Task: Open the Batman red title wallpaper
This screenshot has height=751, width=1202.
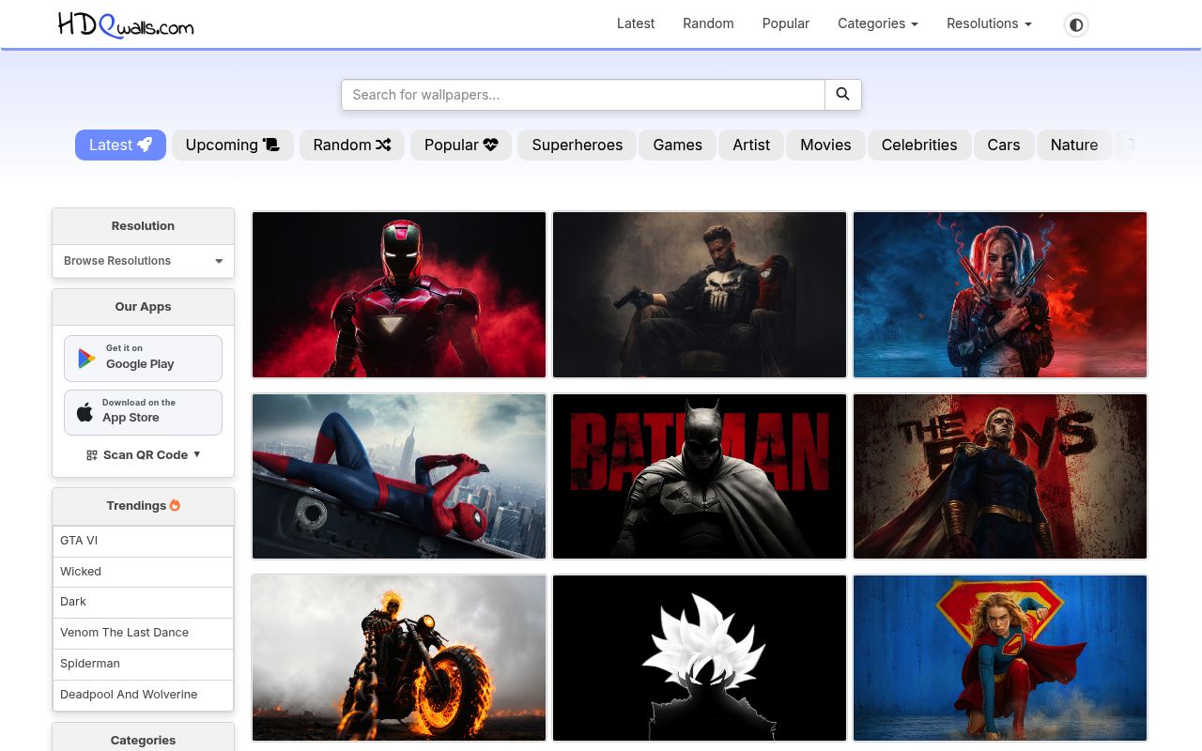Action: 700,476
